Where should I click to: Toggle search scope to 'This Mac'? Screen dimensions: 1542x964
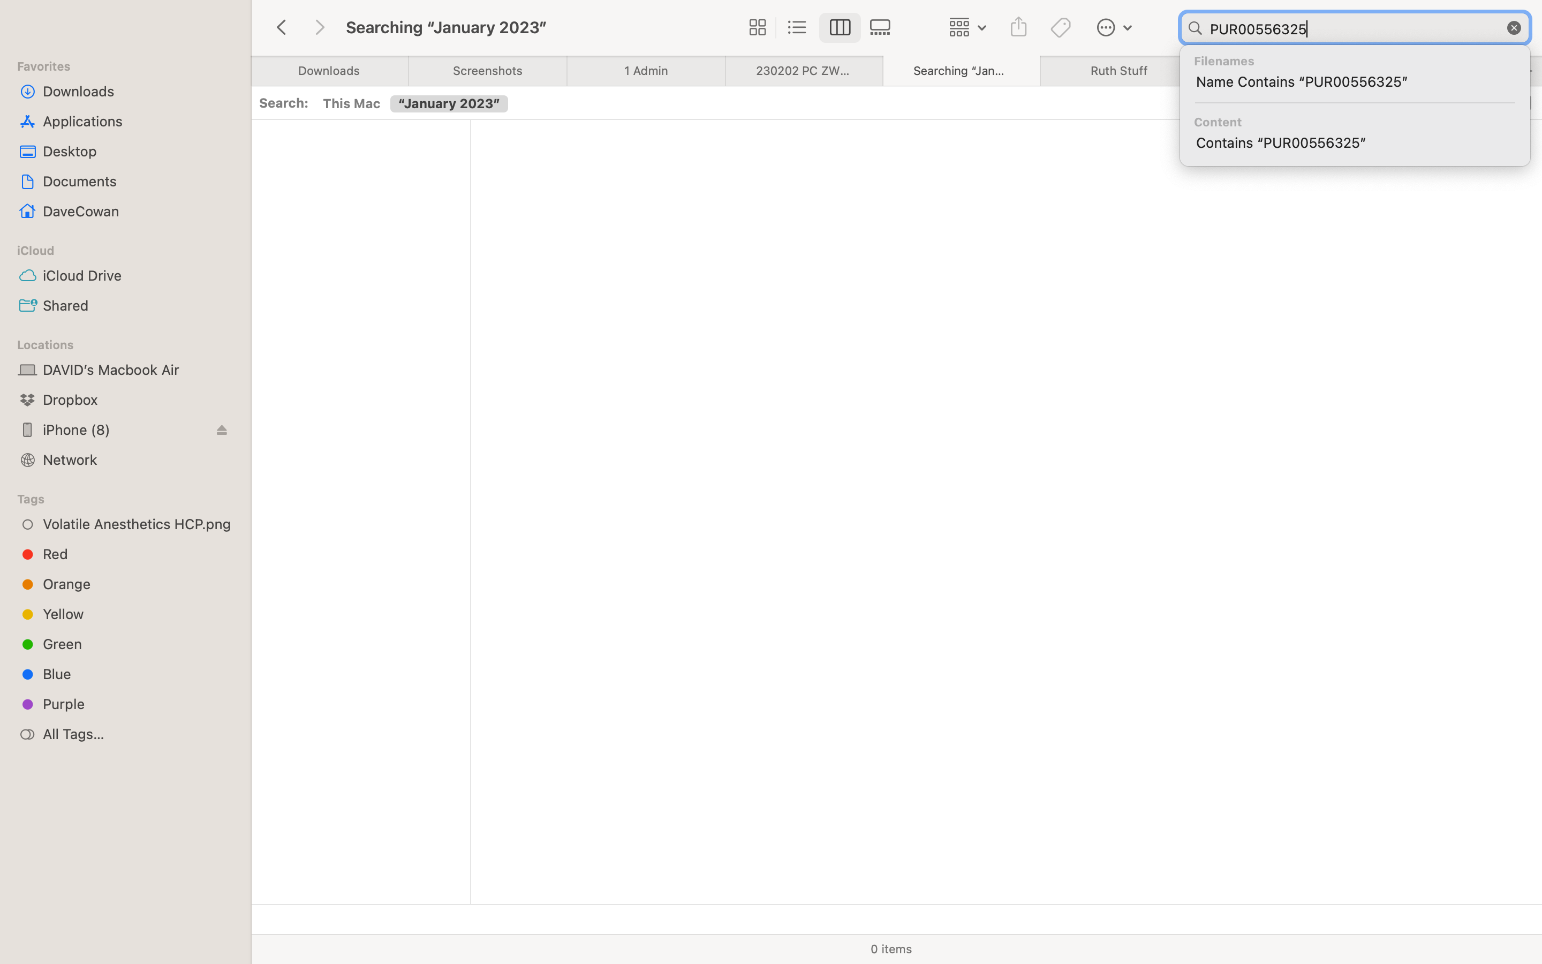352,103
